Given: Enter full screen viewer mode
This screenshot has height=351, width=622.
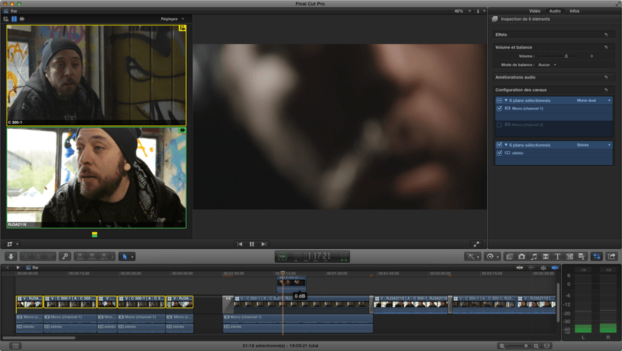Looking at the screenshot, I should pyautogui.click(x=476, y=244).
